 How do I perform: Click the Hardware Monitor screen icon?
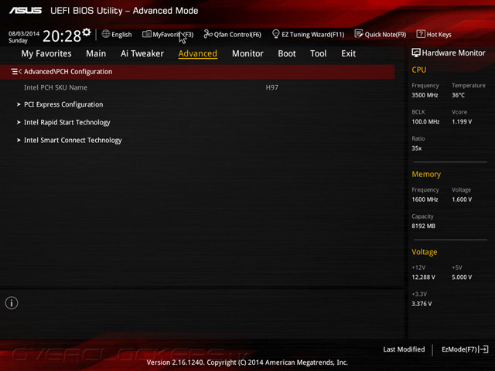pyautogui.click(x=416, y=53)
